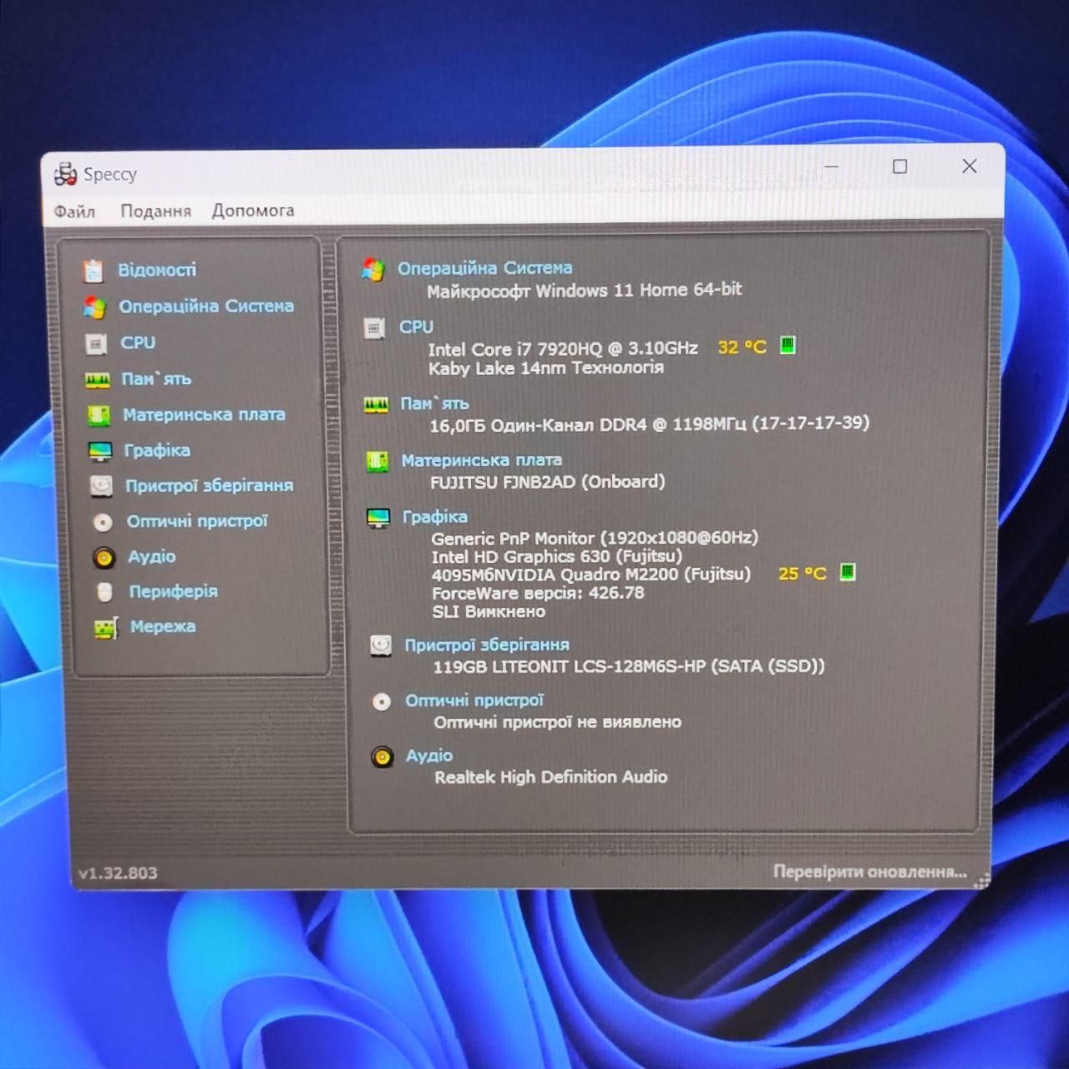Click the Windows 11 Home 64-bit text
The width and height of the screenshot is (1069, 1069).
584,290
